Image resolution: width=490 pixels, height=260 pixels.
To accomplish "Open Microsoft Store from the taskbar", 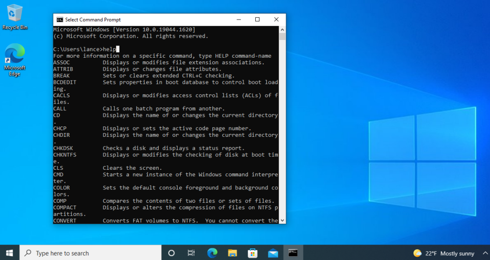I will pos(252,253).
